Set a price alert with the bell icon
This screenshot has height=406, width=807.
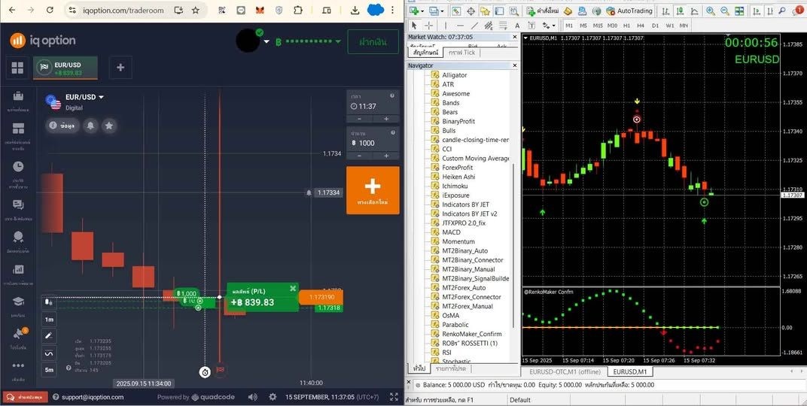click(90, 126)
